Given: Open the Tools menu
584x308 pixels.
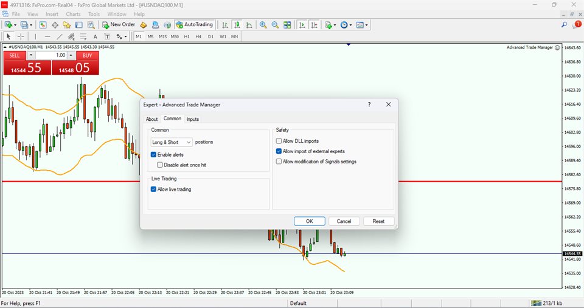Looking at the screenshot, I should pyautogui.click(x=94, y=14).
